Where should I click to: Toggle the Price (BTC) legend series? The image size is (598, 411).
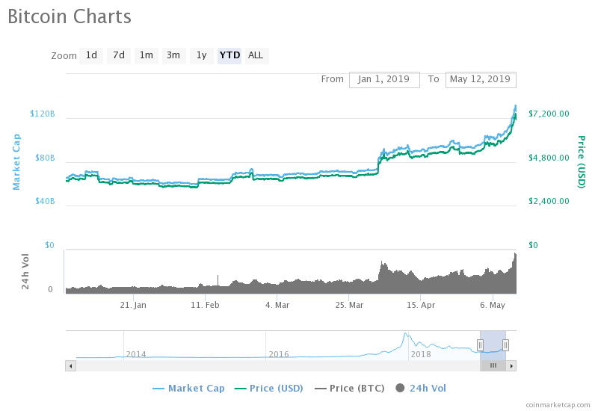(x=351, y=388)
